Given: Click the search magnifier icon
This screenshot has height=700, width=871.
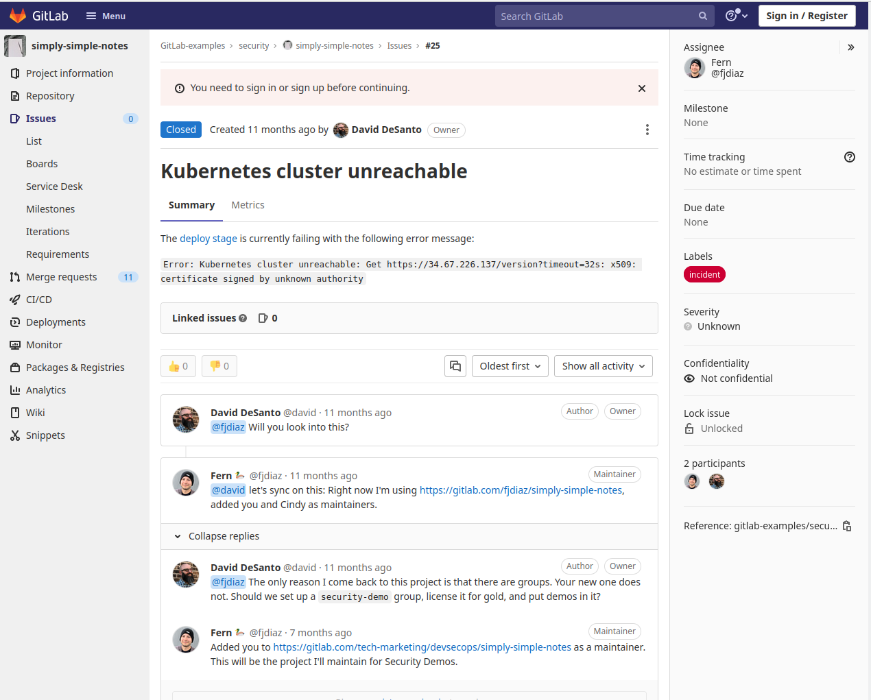Looking at the screenshot, I should (x=703, y=16).
